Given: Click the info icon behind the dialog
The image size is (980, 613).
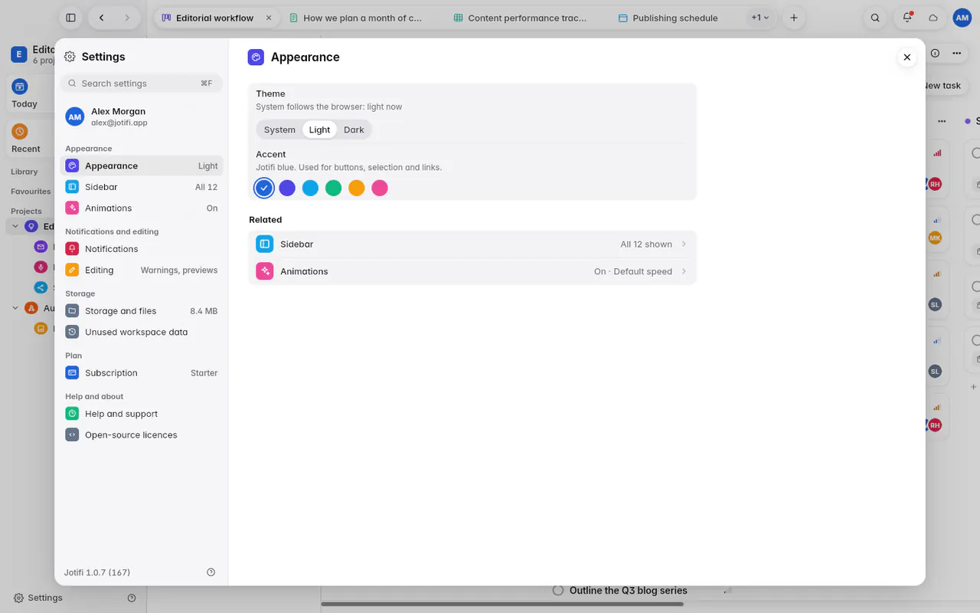Looking at the screenshot, I should tap(935, 53).
